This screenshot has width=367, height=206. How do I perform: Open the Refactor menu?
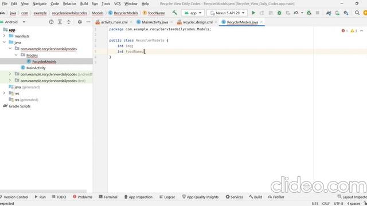tap(69, 4)
